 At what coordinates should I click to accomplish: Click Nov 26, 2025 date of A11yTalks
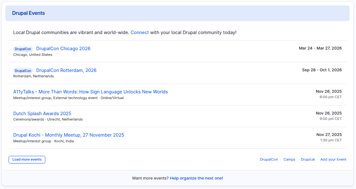click(329, 91)
